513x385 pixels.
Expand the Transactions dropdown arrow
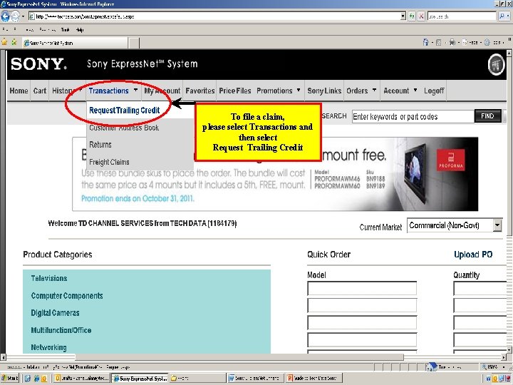click(135, 90)
